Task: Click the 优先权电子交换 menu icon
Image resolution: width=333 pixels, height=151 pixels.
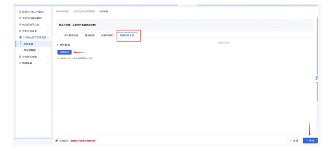Action: (x=20, y=25)
